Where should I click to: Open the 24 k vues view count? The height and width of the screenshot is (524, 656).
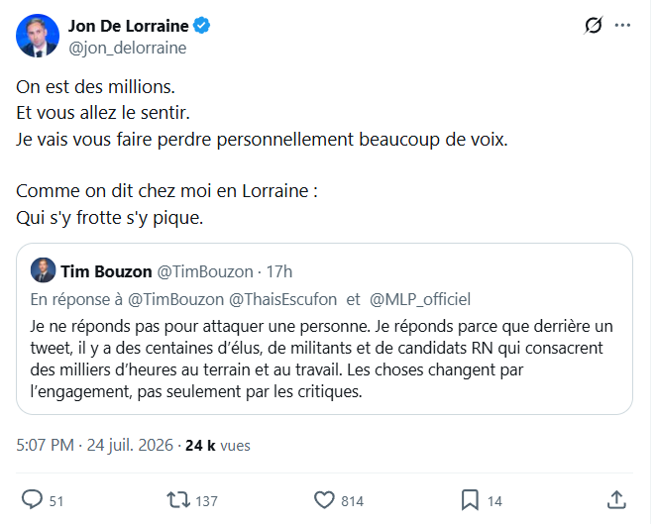218,446
